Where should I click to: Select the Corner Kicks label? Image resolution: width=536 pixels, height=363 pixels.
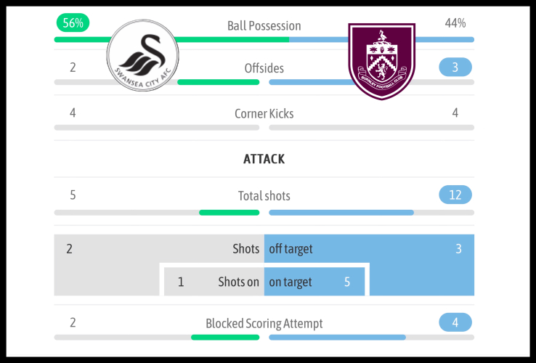[x=264, y=113]
